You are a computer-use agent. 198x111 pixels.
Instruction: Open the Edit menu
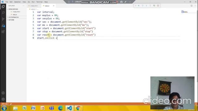(x=11, y=2)
